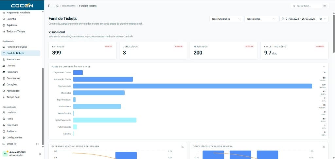Click chart icon on Entradas vs Concluídos card

click(183, 146)
